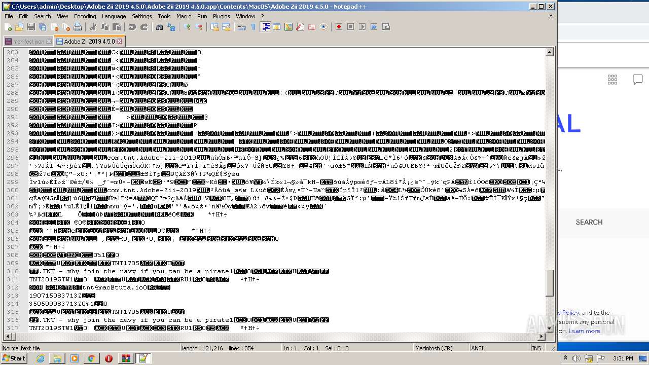
Task: Open the Language menu
Action: [114, 16]
